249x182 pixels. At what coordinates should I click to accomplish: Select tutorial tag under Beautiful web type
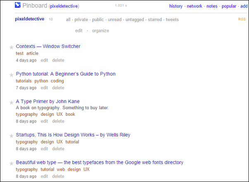pyautogui.click(x=47, y=169)
